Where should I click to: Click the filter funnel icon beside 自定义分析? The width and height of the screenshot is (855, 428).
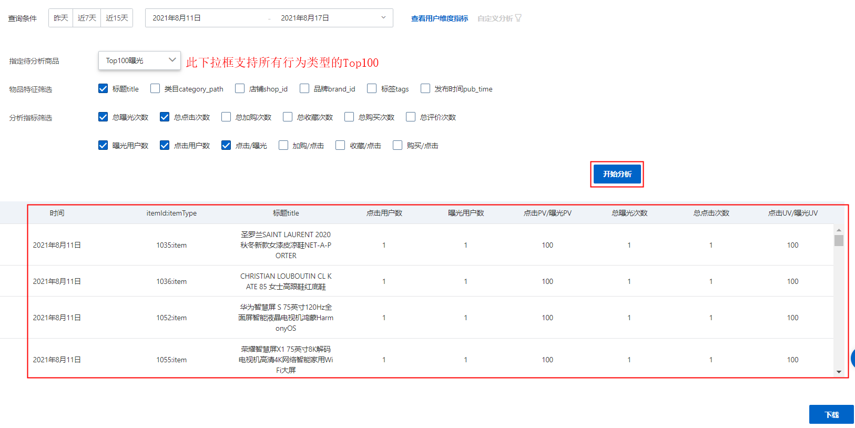click(x=518, y=18)
